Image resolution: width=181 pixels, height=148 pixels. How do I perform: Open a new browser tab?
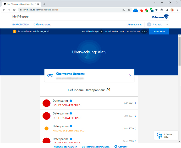[x=44, y=4]
